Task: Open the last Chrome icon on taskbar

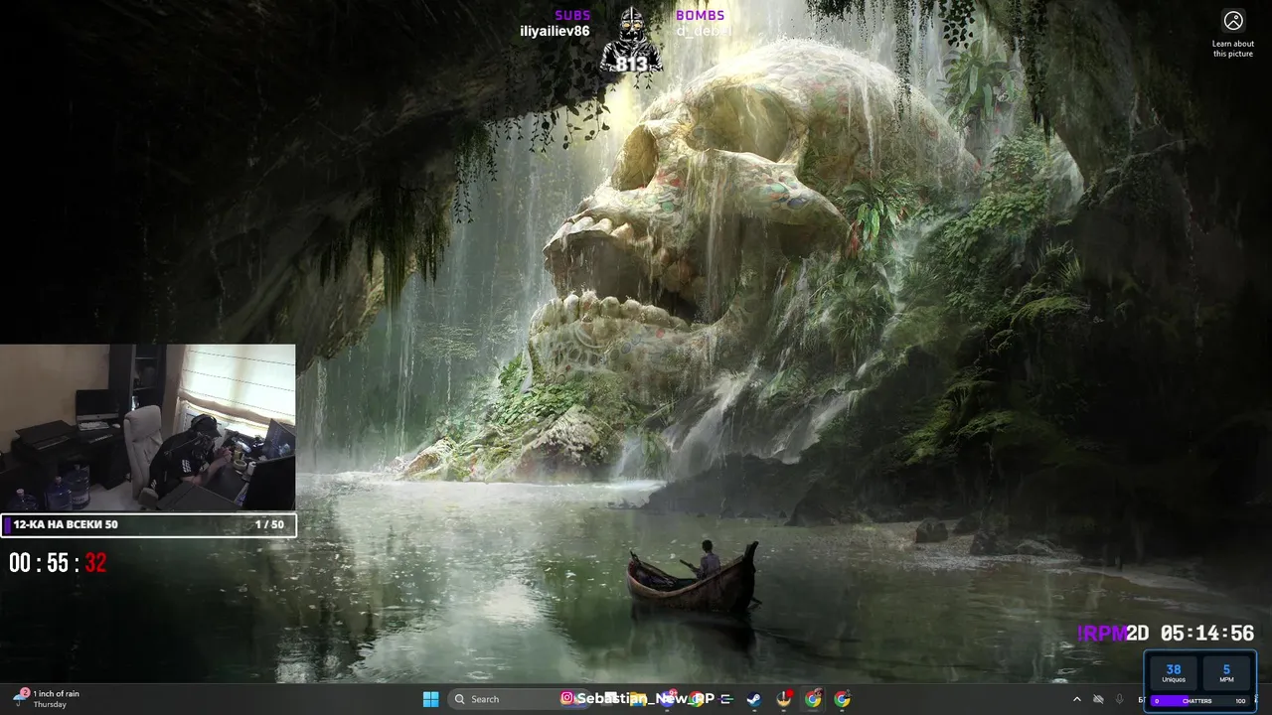Action: click(843, 699)
